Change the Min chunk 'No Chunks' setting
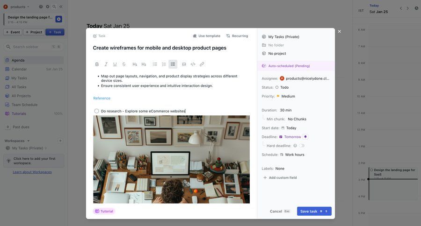Screen dimensions: 421x226 pos(297,119)
